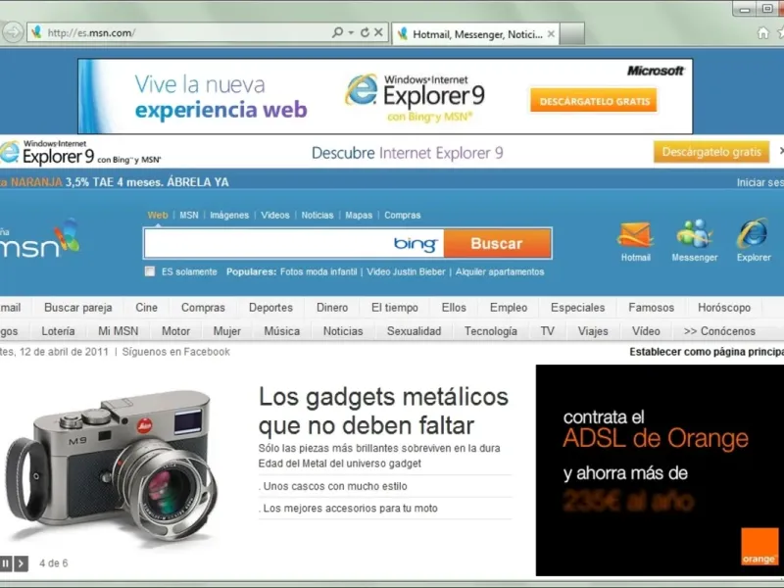Open the Famosos menu item
The height and width of the screenshot is (588, 784).
point(651,308)
